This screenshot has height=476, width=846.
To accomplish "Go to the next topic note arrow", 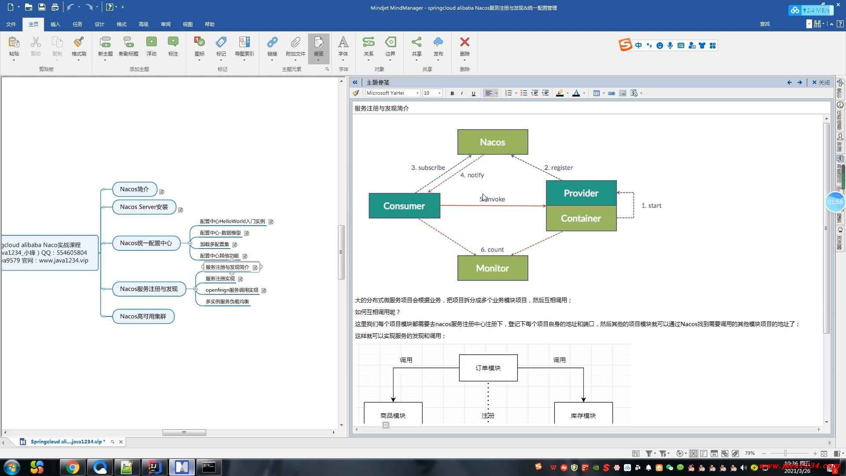I will [800, 82].
